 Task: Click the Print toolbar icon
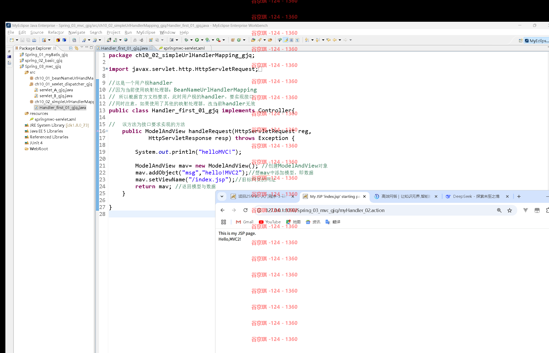pos(34,40)
